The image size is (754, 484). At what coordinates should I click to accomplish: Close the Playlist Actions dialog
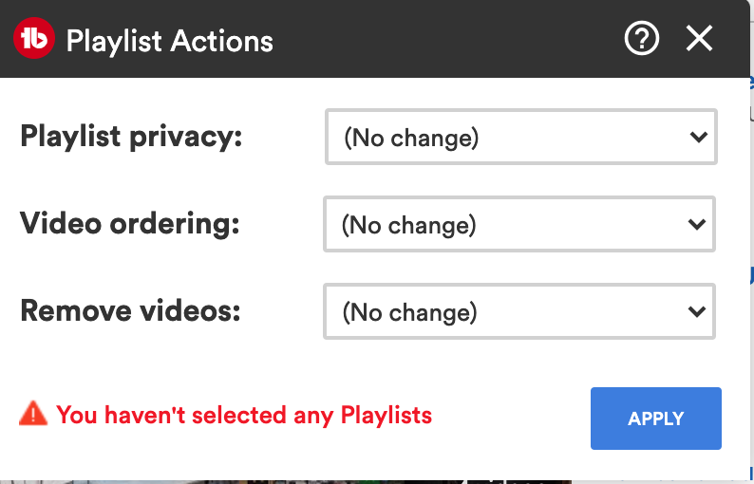tap(700, 39)
